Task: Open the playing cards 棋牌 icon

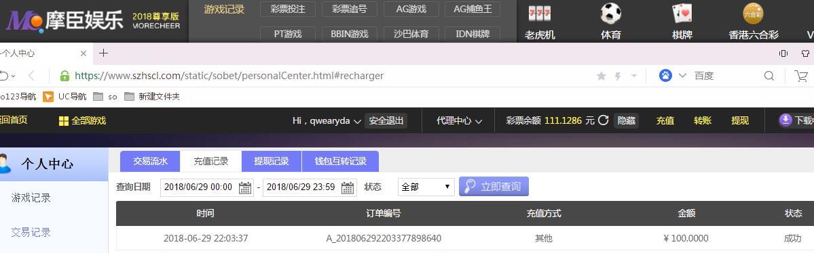Action: (682, 14)
